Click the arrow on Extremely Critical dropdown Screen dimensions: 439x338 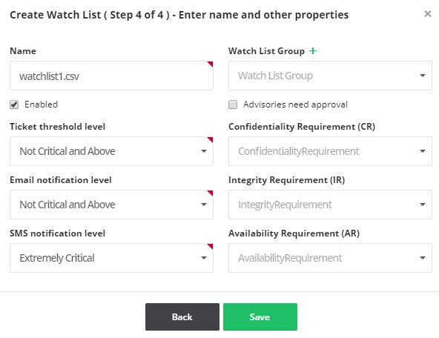(204, 258)
